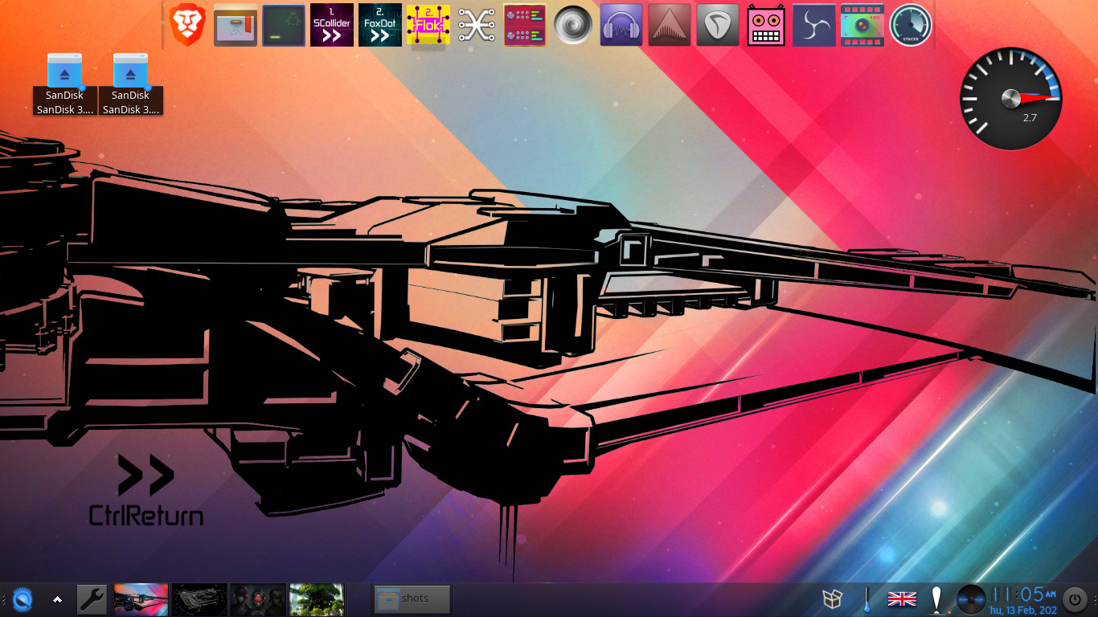1098x617 pixels.
Task: Open the first SanDisk drive on desktop
Action: (65, 84)
